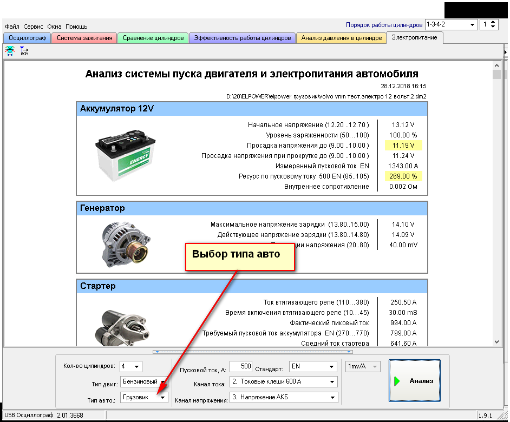The width and height of the screenshot is (510, 422).
Task: Click the 1.9.1 version status entry
Action: (x=485, y=416)
